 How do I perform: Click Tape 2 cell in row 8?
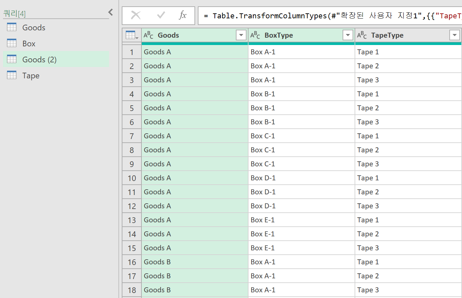click(408, 150)
